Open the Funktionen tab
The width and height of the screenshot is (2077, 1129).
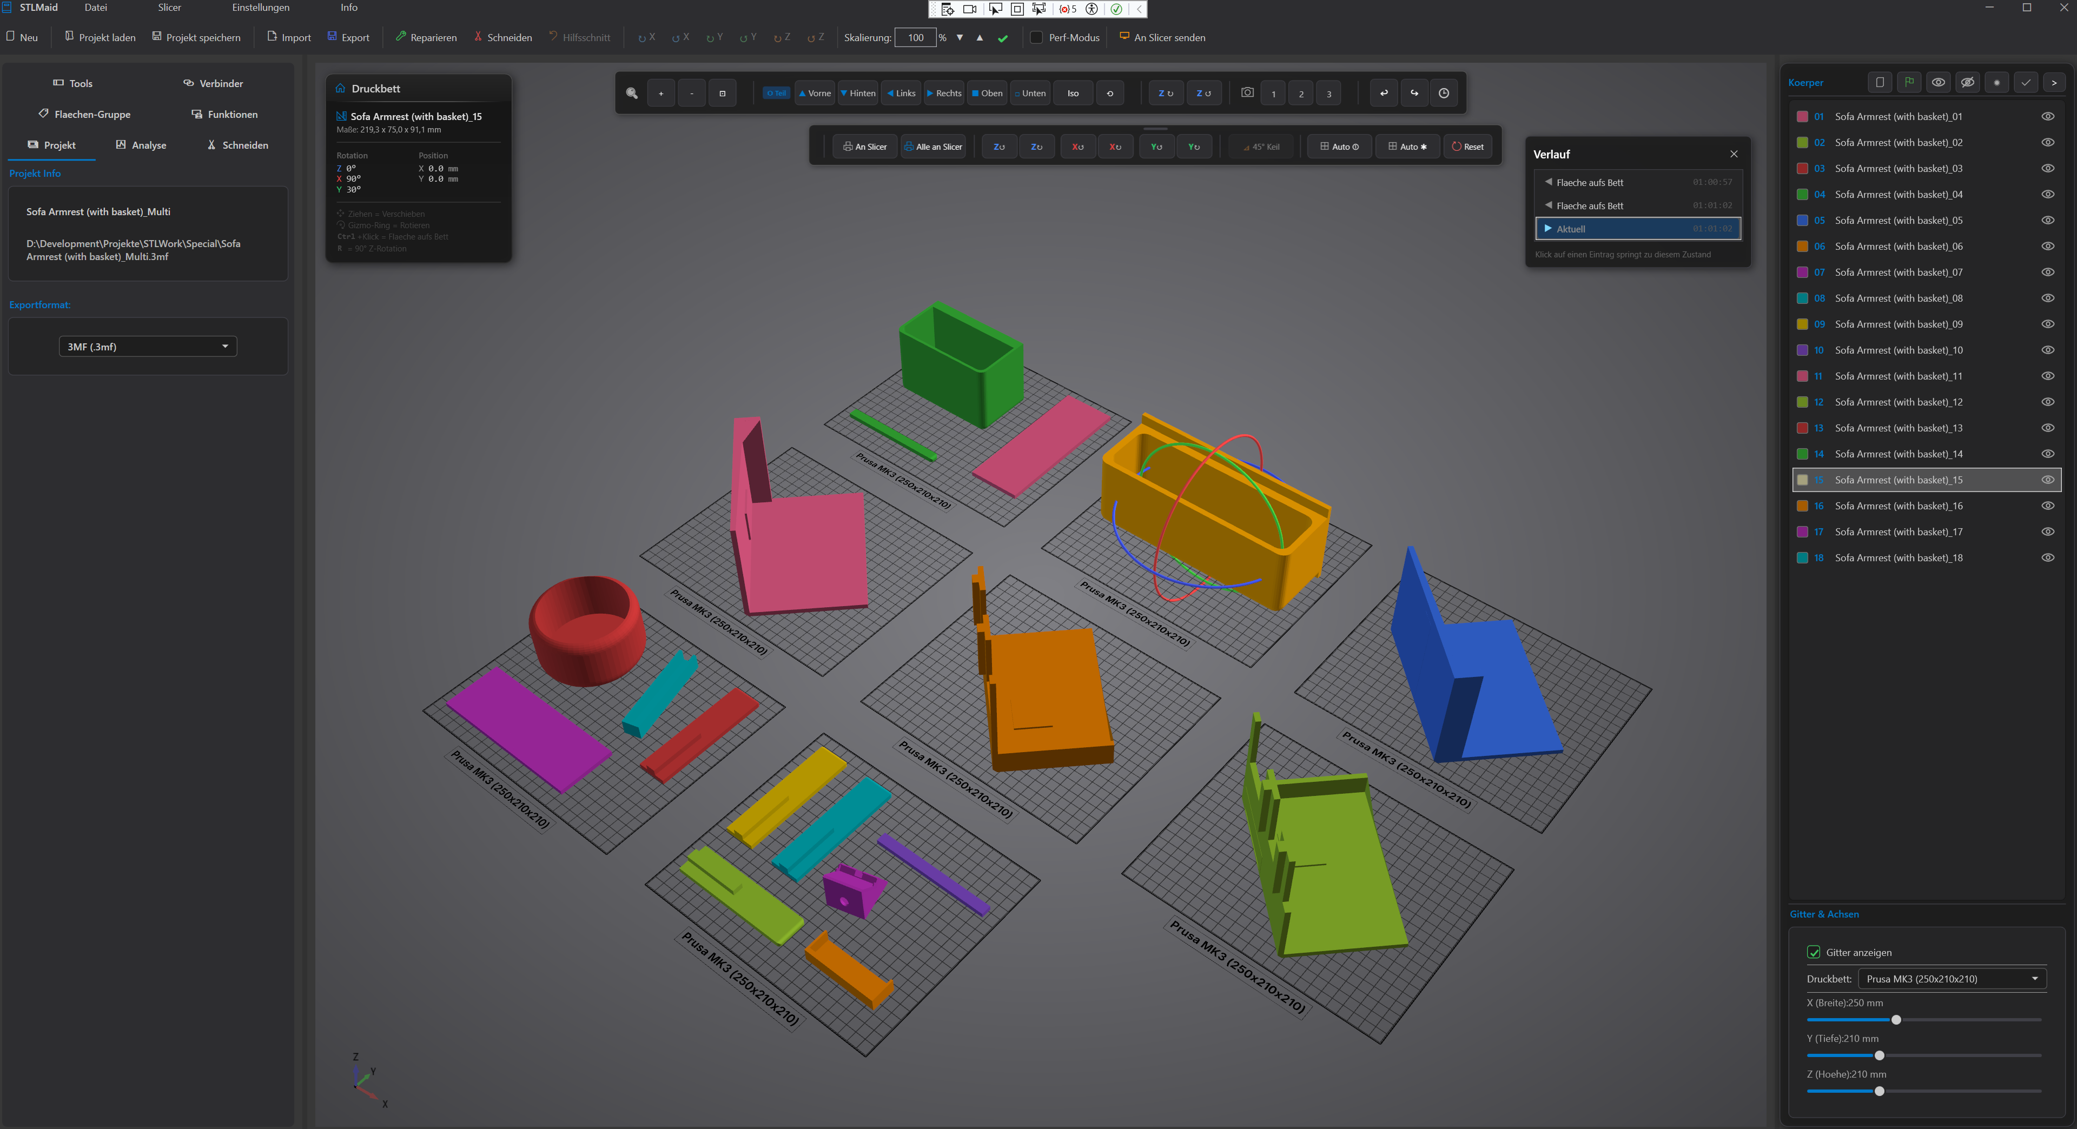tap(224, 114)
